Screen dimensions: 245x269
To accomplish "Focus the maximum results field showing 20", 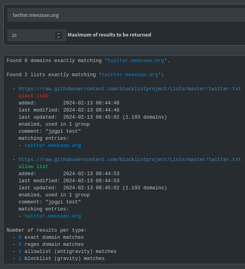I will point(31,35).
